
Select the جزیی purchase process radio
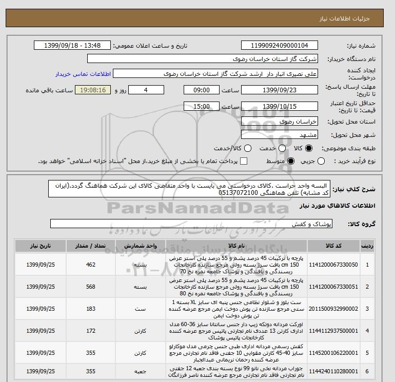pyautogui.click(x=321, y=162)
